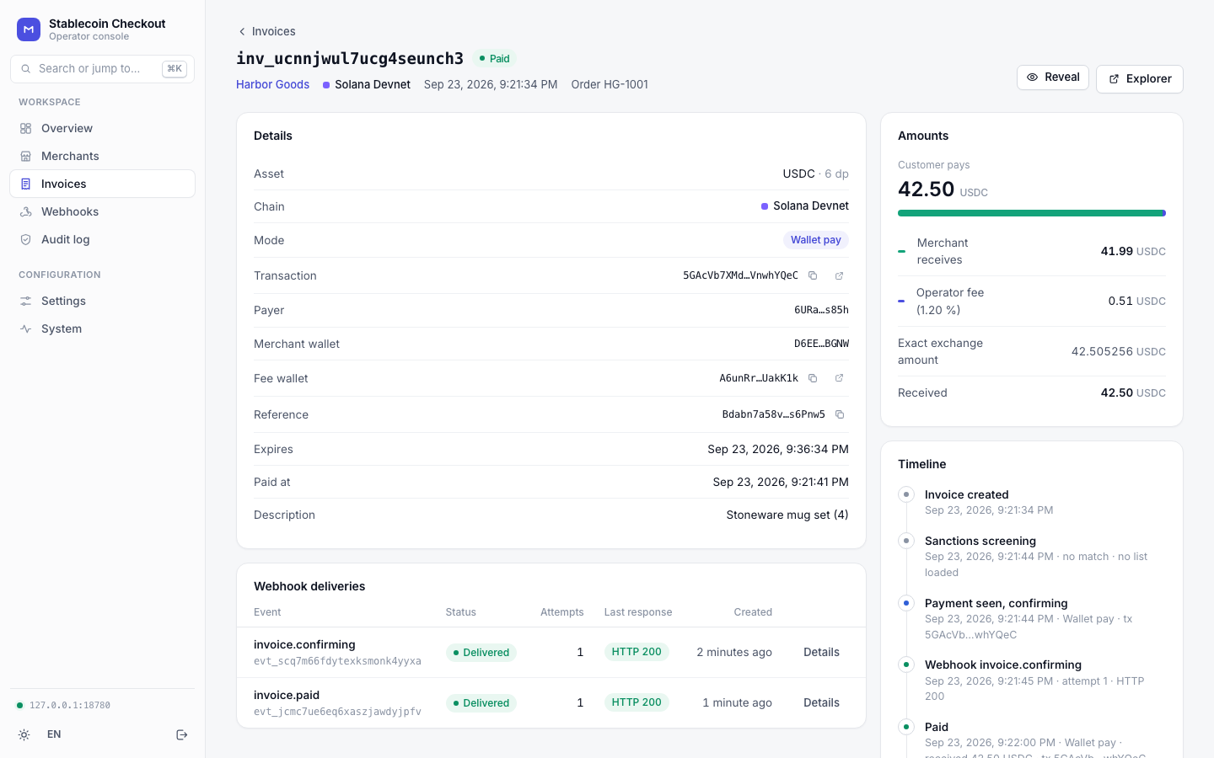Viewport: 1214px width, 758px height.
Task: Click event ID evt_jcmc7ue6eq6xaszjawdyjpfv
Action: [x=337, y=712]
